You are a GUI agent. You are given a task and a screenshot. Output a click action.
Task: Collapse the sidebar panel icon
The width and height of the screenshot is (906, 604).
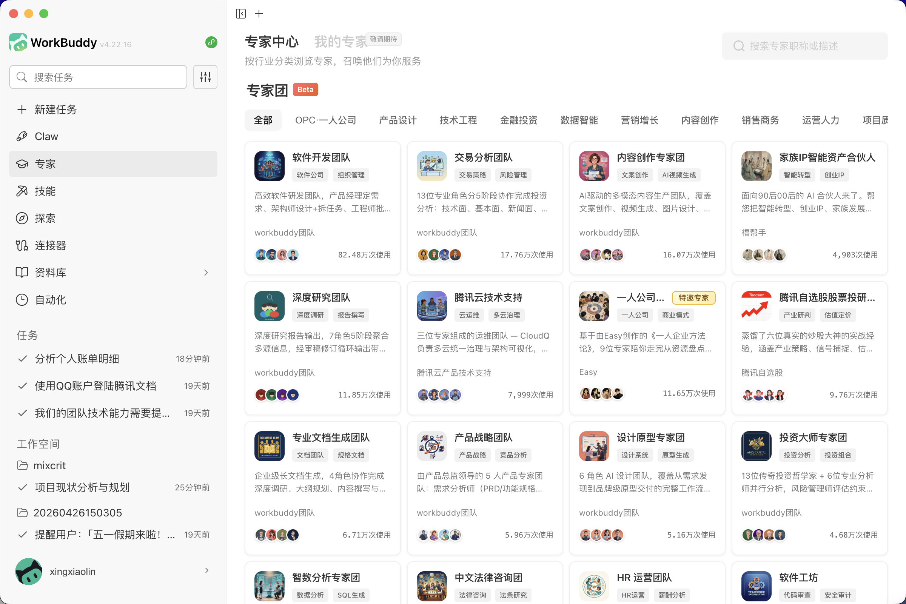pyautogui.click(x=241, y=14)
